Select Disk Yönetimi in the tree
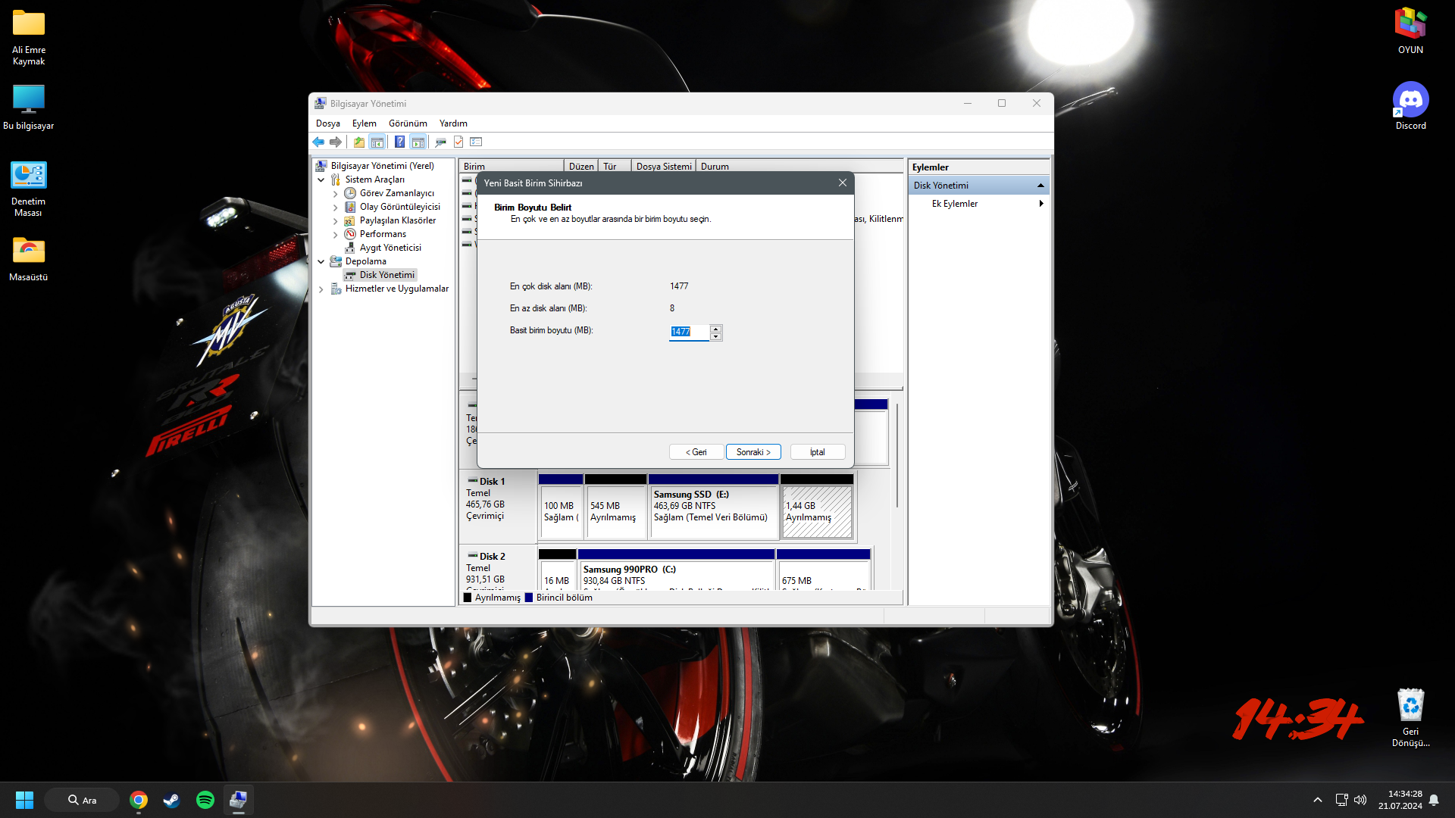The height and width of the screenshot is (818, 1455). tap(386, 275)
